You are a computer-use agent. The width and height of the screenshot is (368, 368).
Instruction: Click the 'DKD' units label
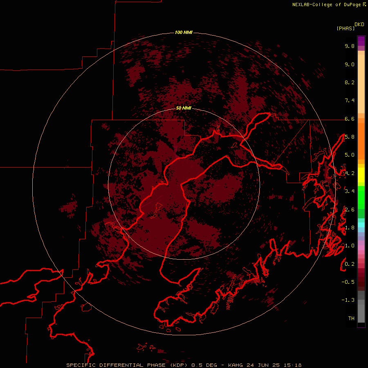(359, 25)
